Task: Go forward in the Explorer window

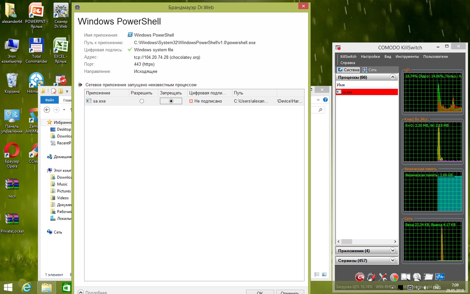Action: pos(56,110)
